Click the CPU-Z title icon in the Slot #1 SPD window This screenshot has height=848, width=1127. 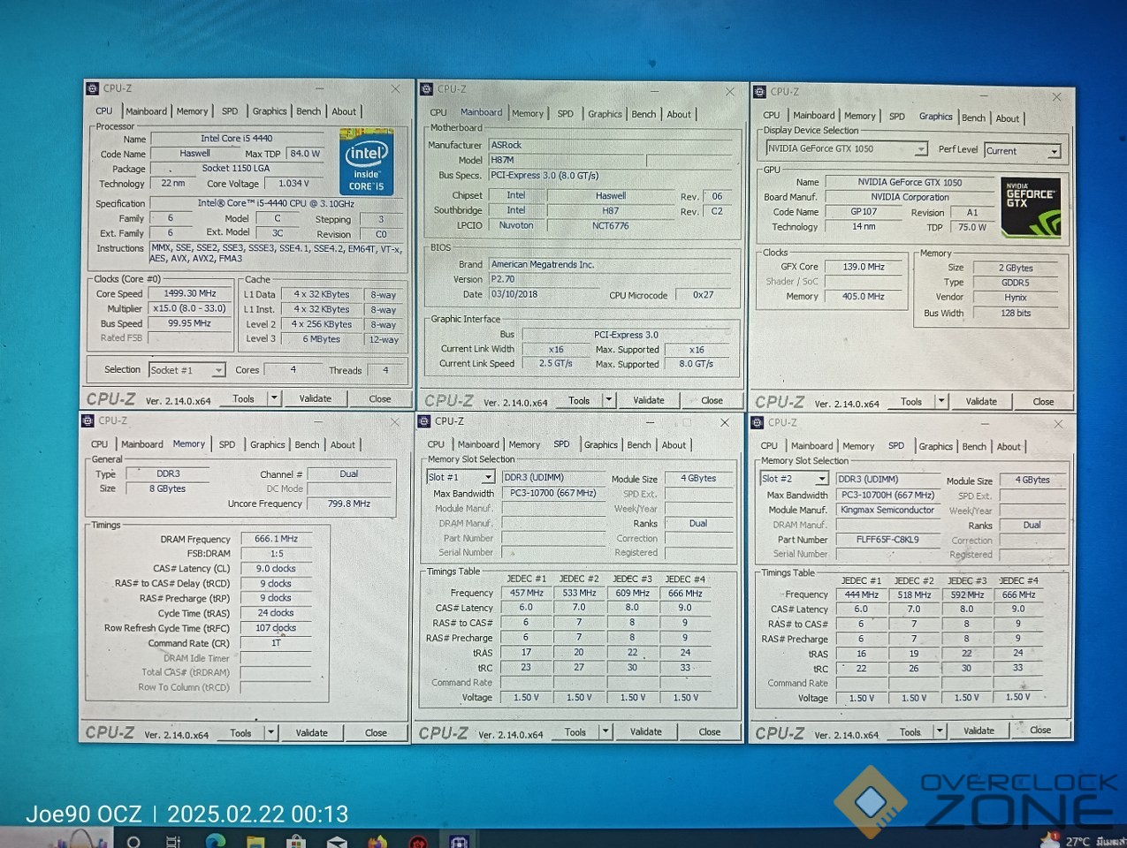(x=424, y=421)
